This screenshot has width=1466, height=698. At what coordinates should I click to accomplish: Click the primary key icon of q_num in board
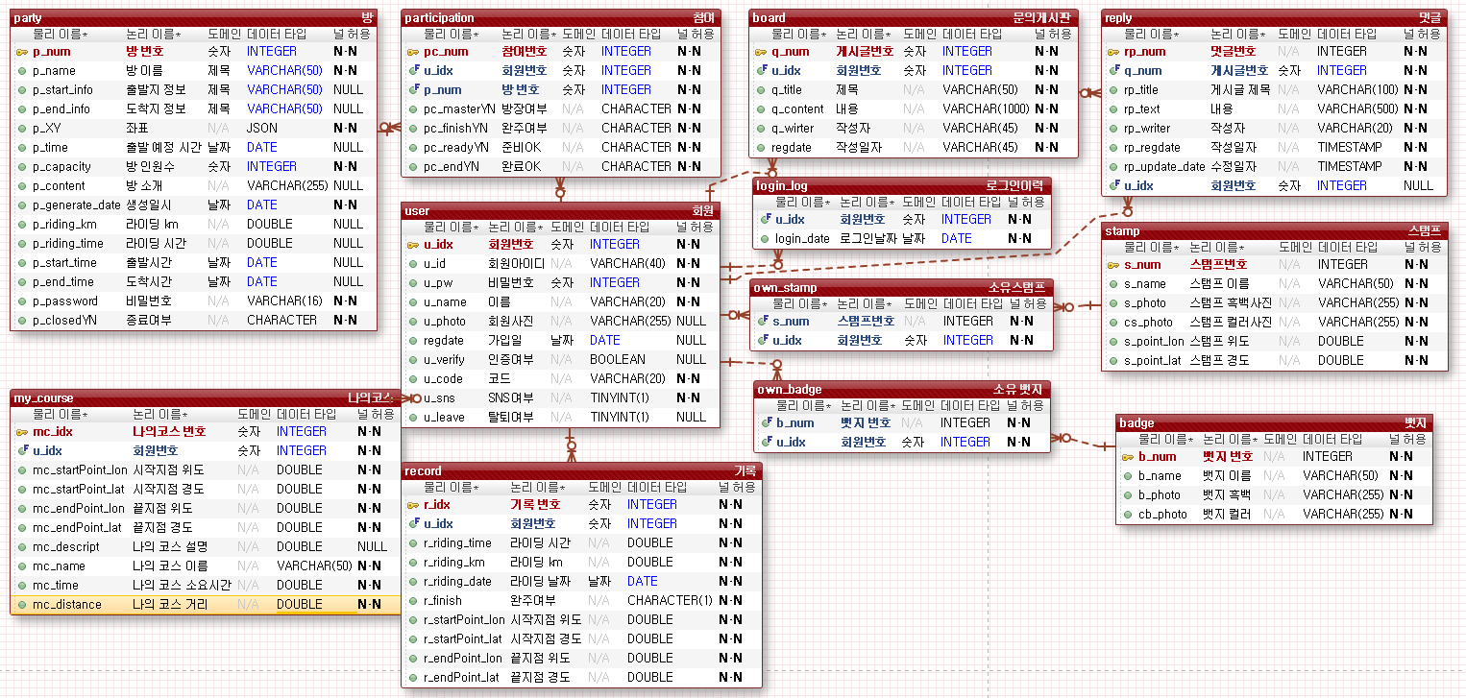point(762,51)
